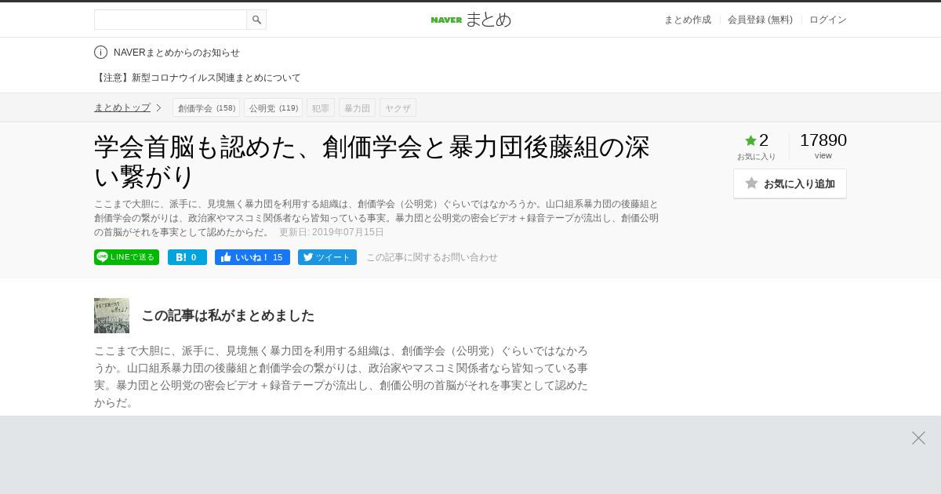Click the breadcrumb chevron arrow
Screen dimensions: 941x494
[158, 107]
